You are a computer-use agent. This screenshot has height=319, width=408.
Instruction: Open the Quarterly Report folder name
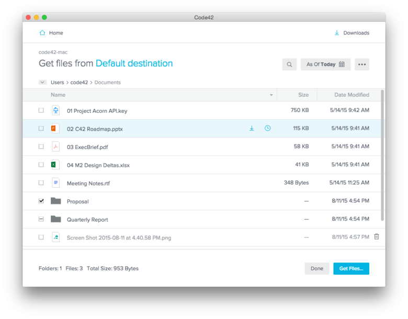87,220
